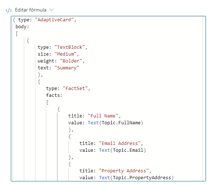Click the opening square bracket under facts
Viewport: 207px width, 185px height.
coord(47,102)
